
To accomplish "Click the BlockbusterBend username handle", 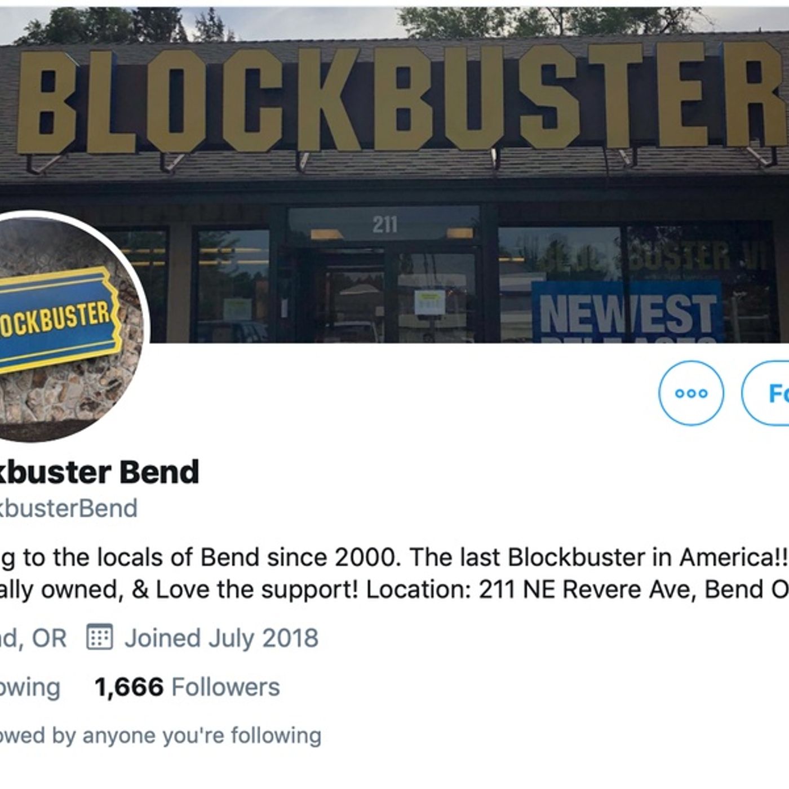I will pos(68,508).
